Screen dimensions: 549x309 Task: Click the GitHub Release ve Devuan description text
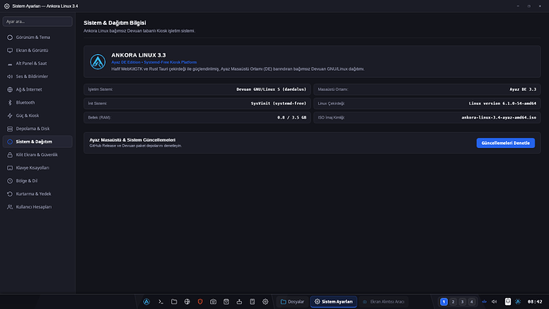135,146
